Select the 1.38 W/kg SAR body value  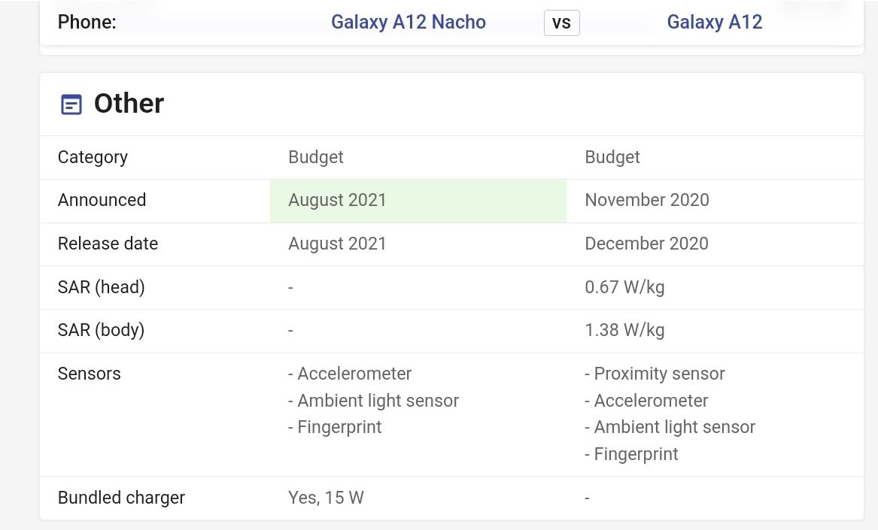[x=624, y=329]
